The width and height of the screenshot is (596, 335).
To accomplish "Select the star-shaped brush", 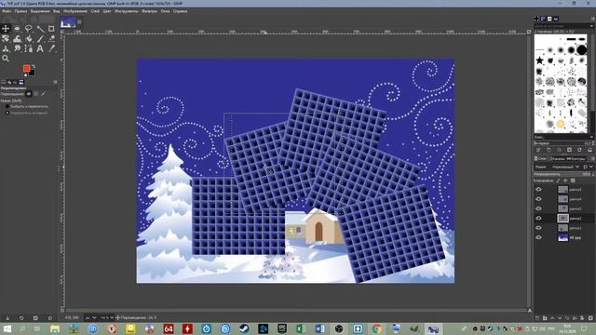I will click(x=539, y=60).
